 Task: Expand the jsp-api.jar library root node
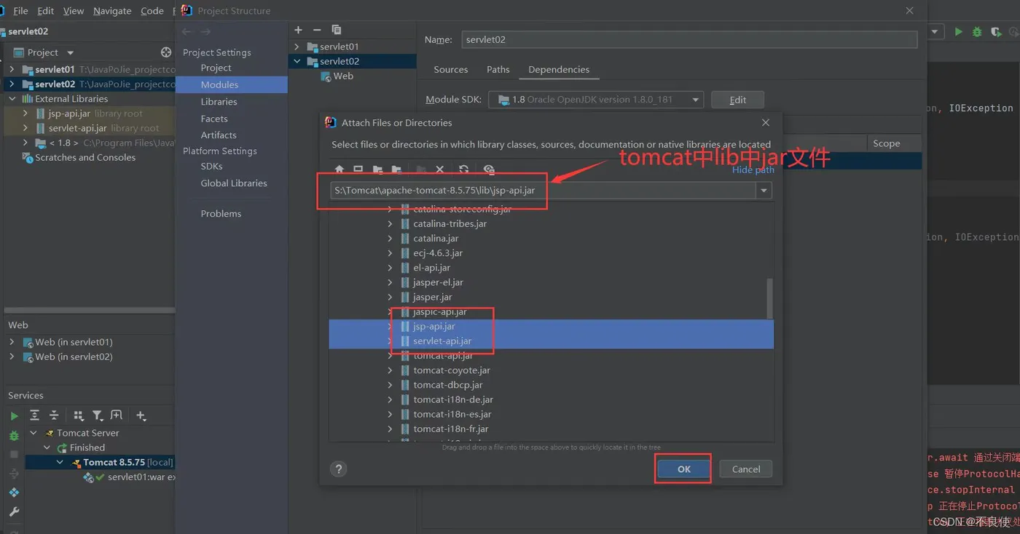[25, 113]
